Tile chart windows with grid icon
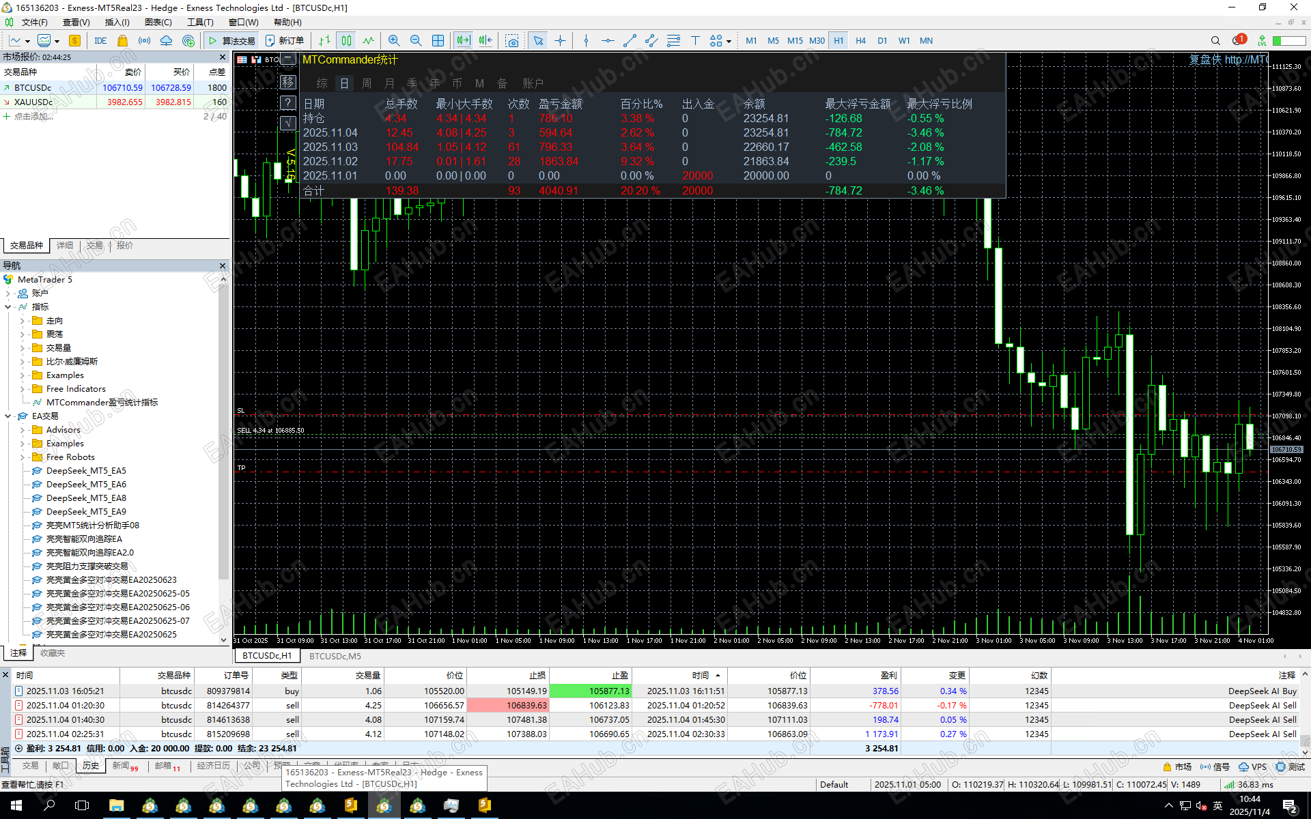Image resolution: width=1311 pixels, height=819 pixels. [438, 41]
